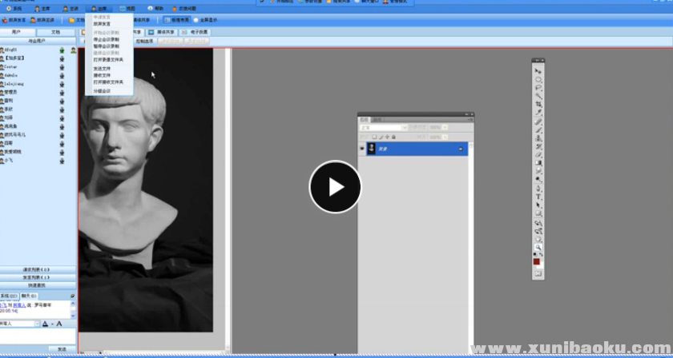The height and width of the screenshot is (358, 673).
Task: Select the Lasso tool in the toolbar
Action: point(538,88)
